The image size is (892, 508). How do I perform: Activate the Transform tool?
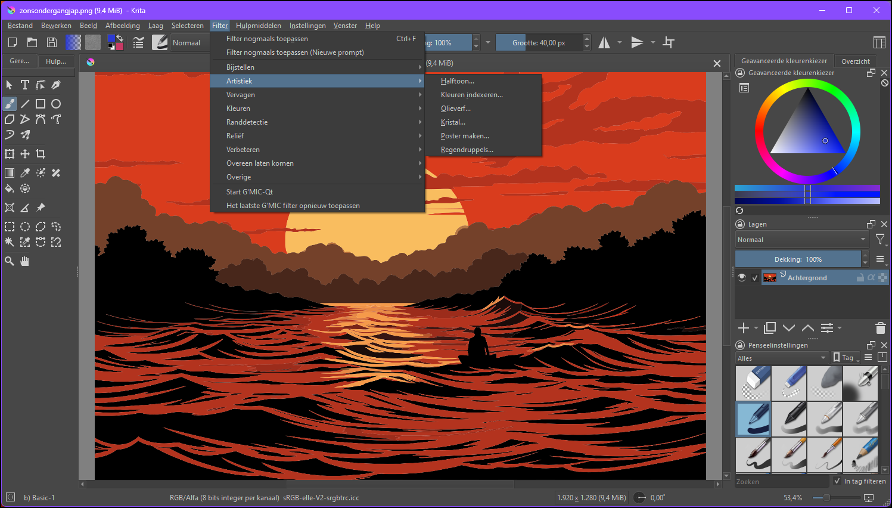coord(9,153)
